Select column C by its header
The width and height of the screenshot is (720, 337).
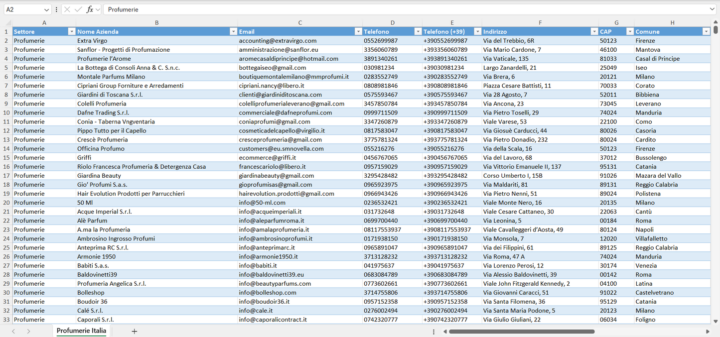pyautogui.click(x=300, y=23)
